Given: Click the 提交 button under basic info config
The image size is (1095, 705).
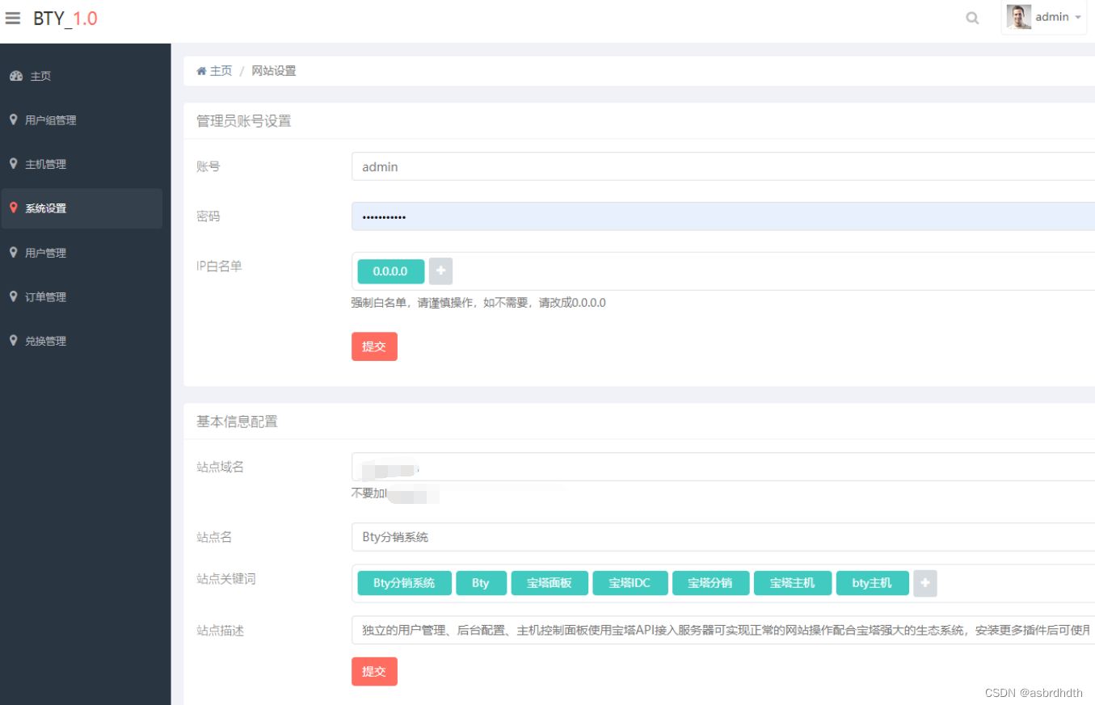Looking at the screenshot, I should point(373,670).
